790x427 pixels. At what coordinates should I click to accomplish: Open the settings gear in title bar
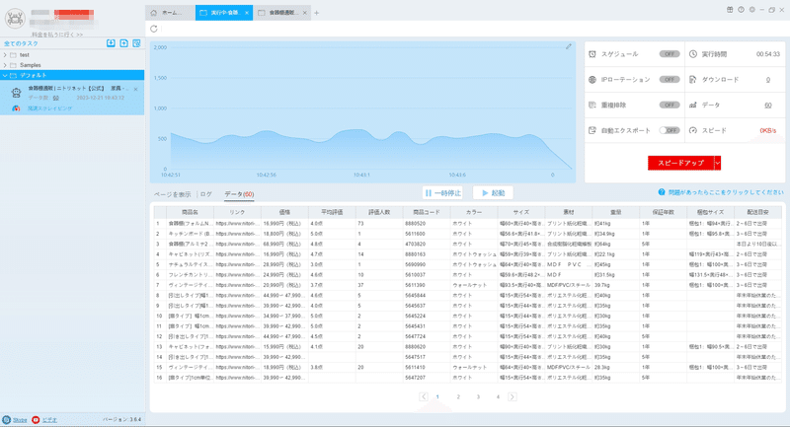(751, 10)
